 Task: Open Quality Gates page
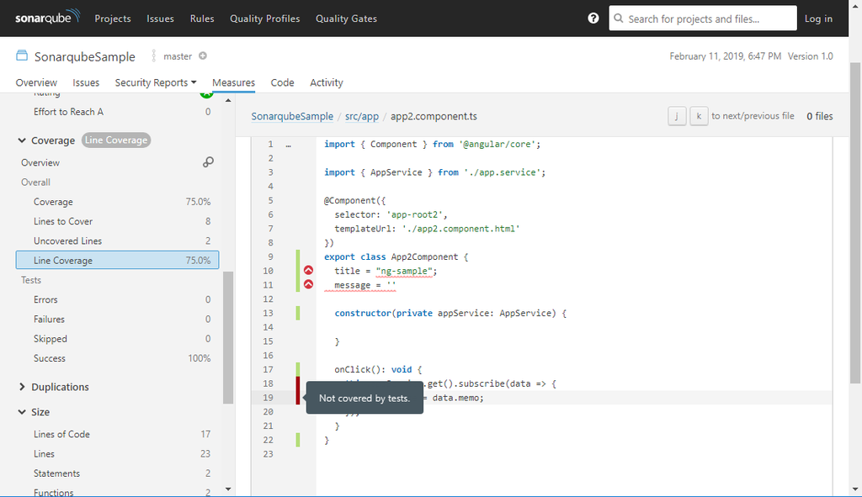coord(346,19)
